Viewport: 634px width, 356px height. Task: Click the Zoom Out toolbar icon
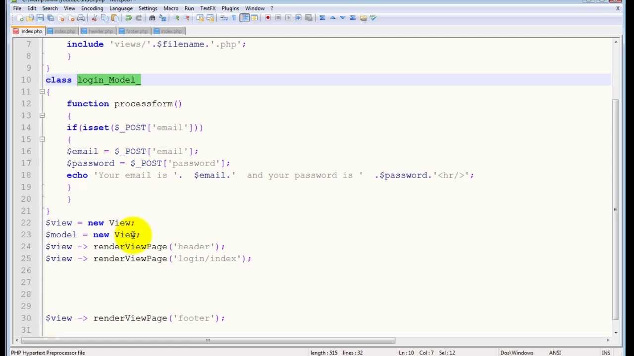[x=186, y=18]
